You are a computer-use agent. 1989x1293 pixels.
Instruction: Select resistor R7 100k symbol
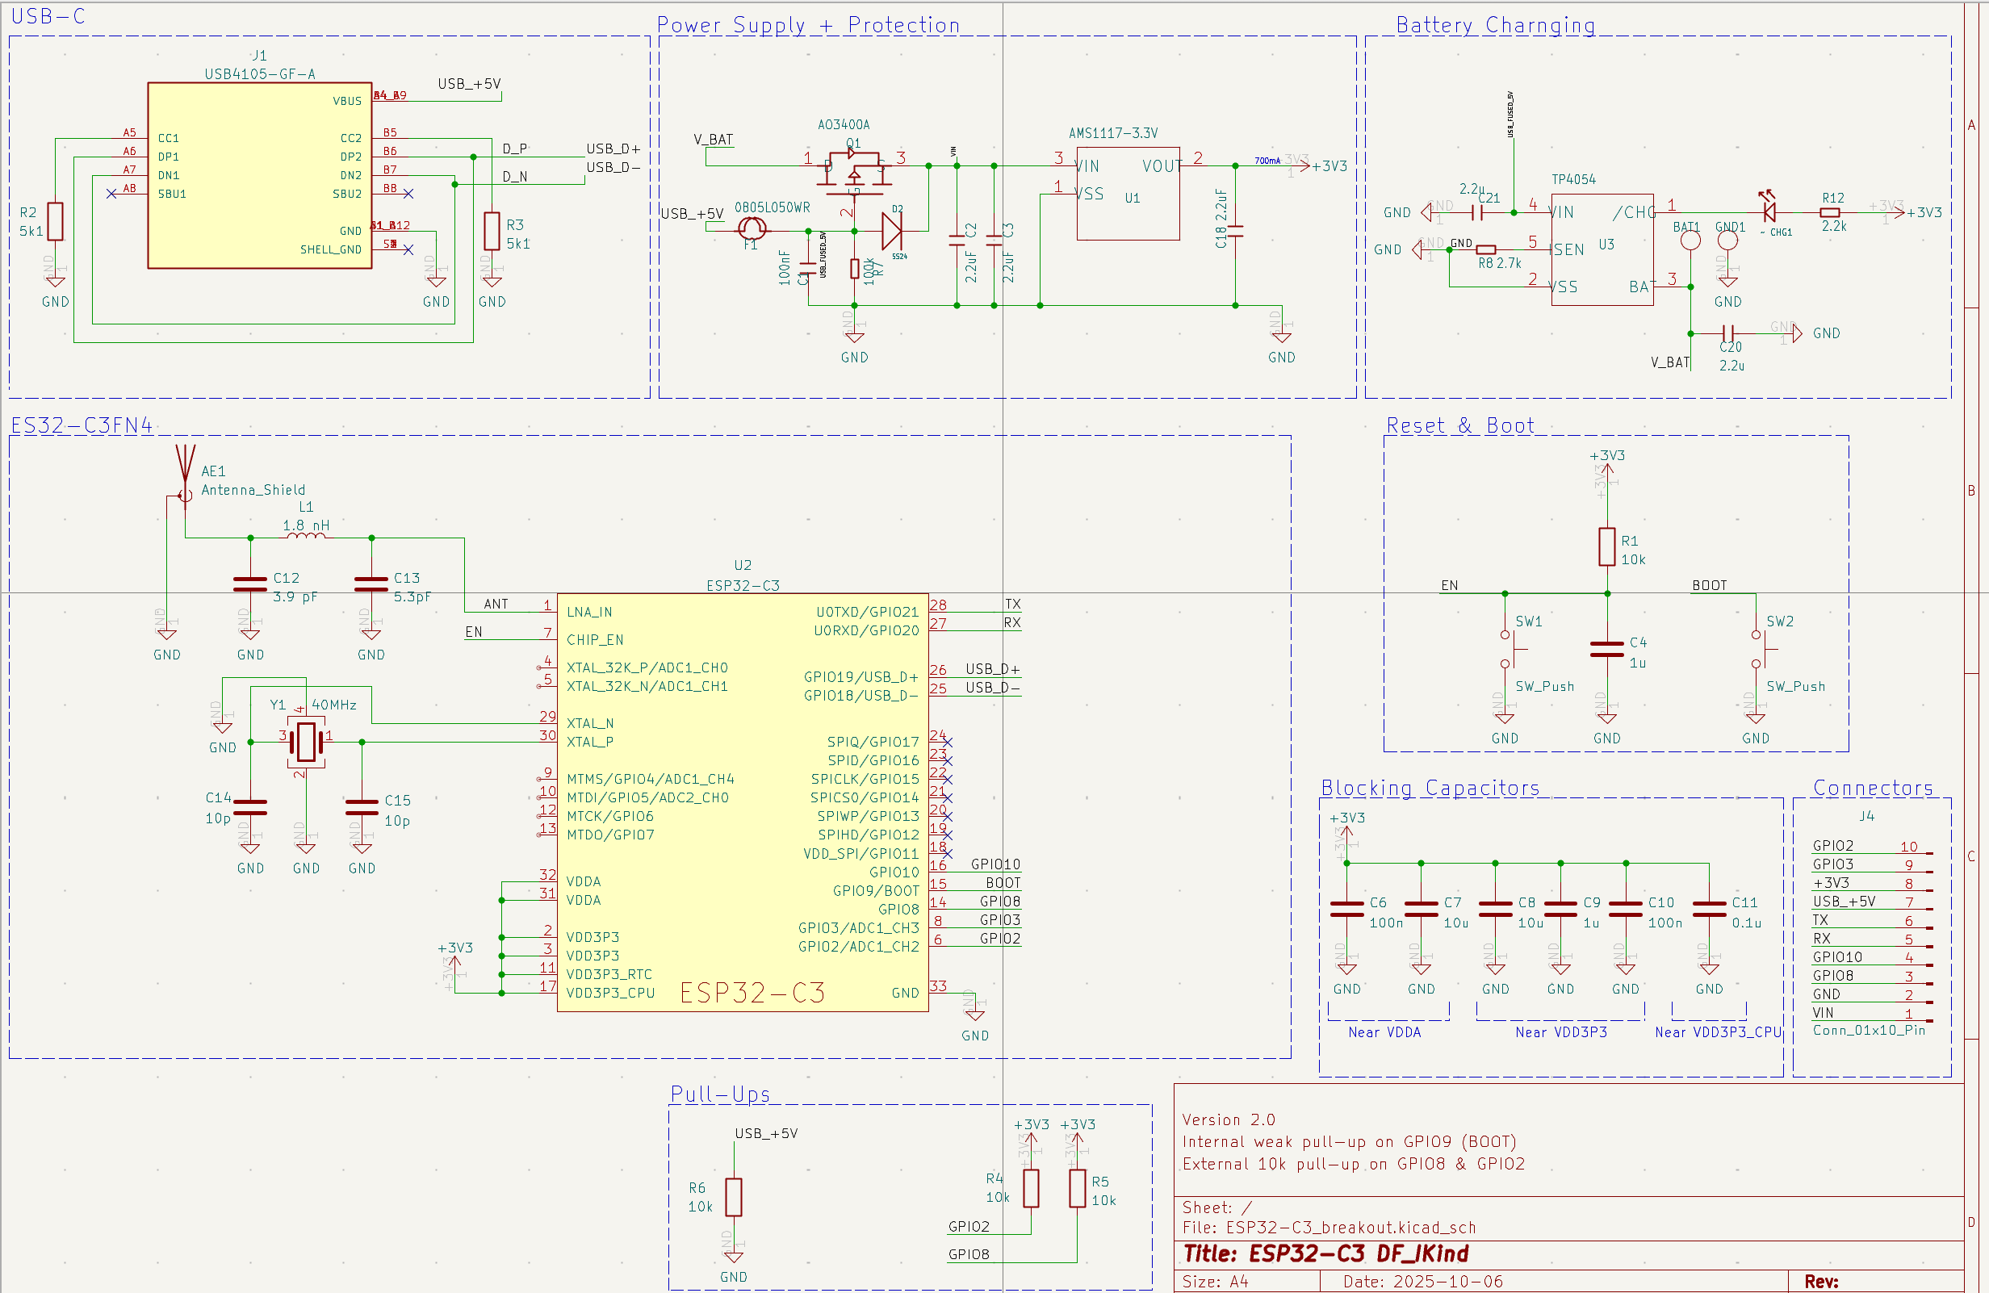(x=854, y=268)
